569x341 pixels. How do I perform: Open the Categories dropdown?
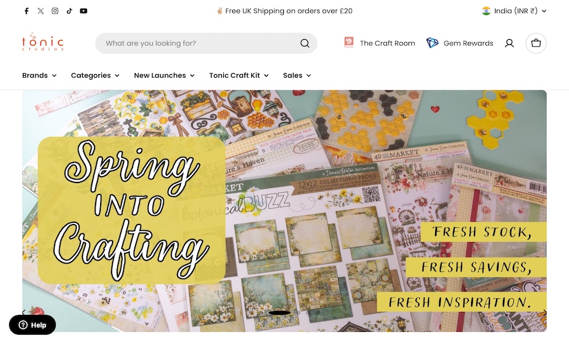coord(95,76)
